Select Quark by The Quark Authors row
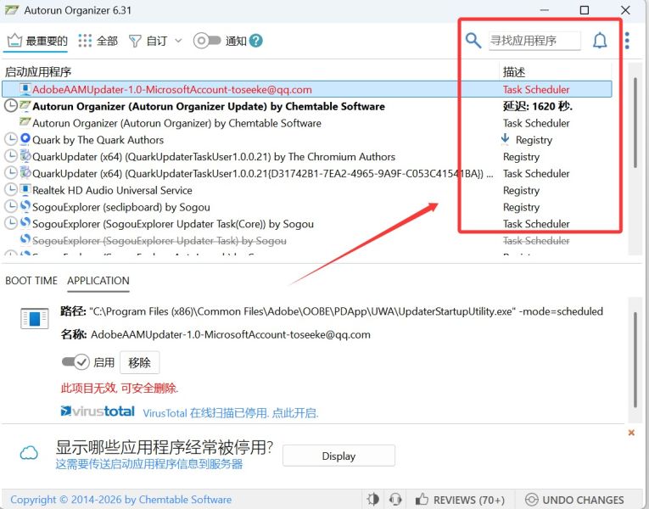Screen dimensions: 649x509 (x=307, y=139)
